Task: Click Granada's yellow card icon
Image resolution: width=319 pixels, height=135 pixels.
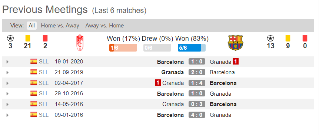Action: click(28, 38)
